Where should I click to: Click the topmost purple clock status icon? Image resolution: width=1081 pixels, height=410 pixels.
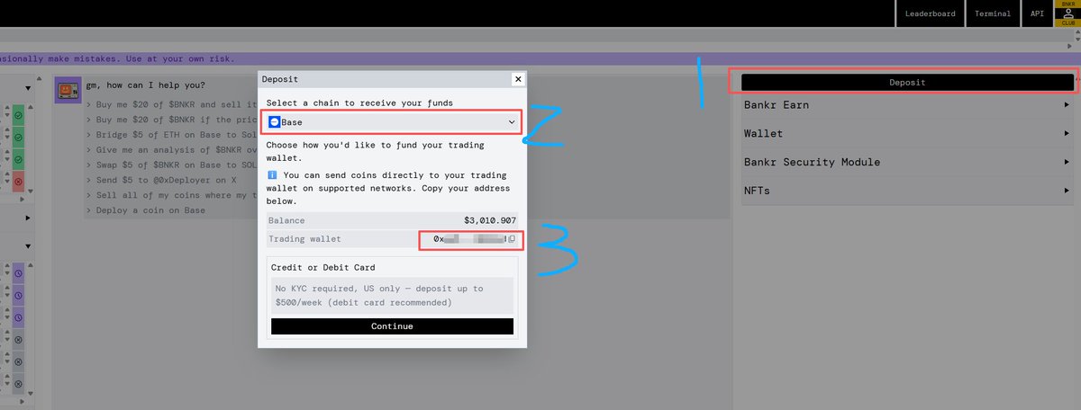click(x=18, y=272)
